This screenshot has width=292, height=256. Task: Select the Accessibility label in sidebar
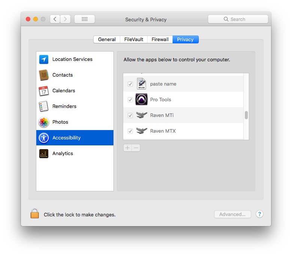67,138
